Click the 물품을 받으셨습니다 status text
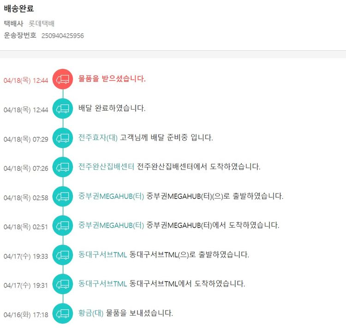 [x=112, y=79]
